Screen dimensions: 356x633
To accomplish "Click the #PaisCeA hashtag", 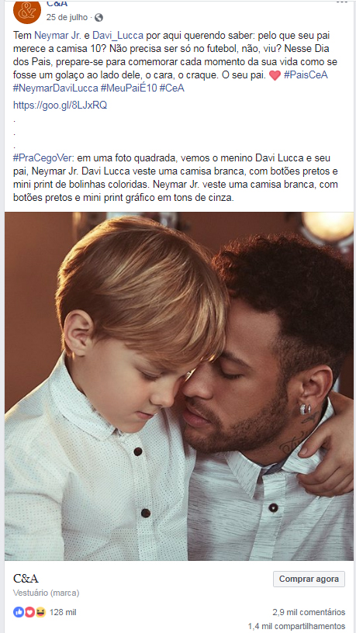I will (x=306, y=75).
